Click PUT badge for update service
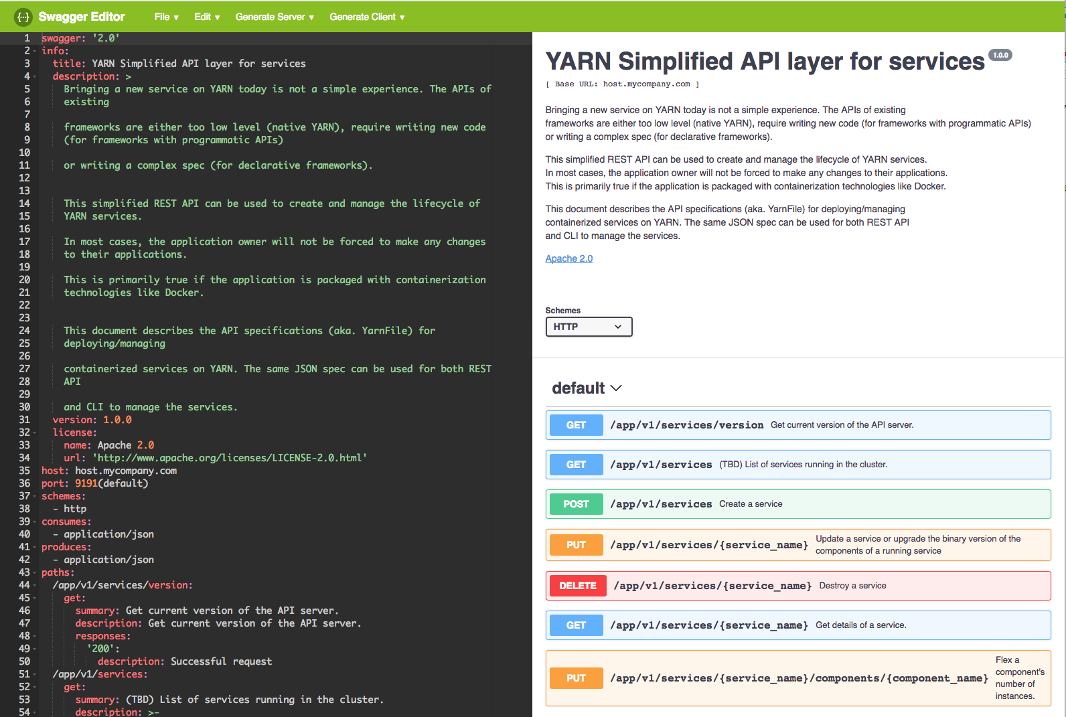 (576, 545)
